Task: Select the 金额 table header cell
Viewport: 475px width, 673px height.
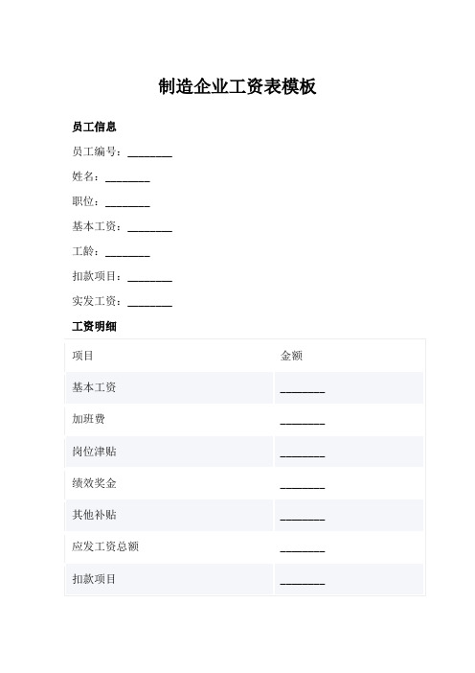Action: pos(349,356)
